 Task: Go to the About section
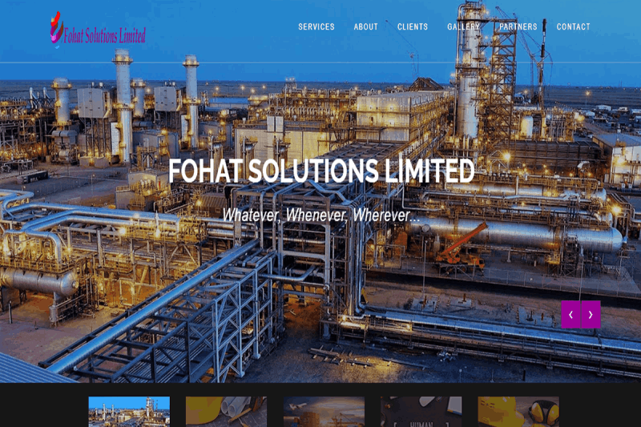point(366,26)
